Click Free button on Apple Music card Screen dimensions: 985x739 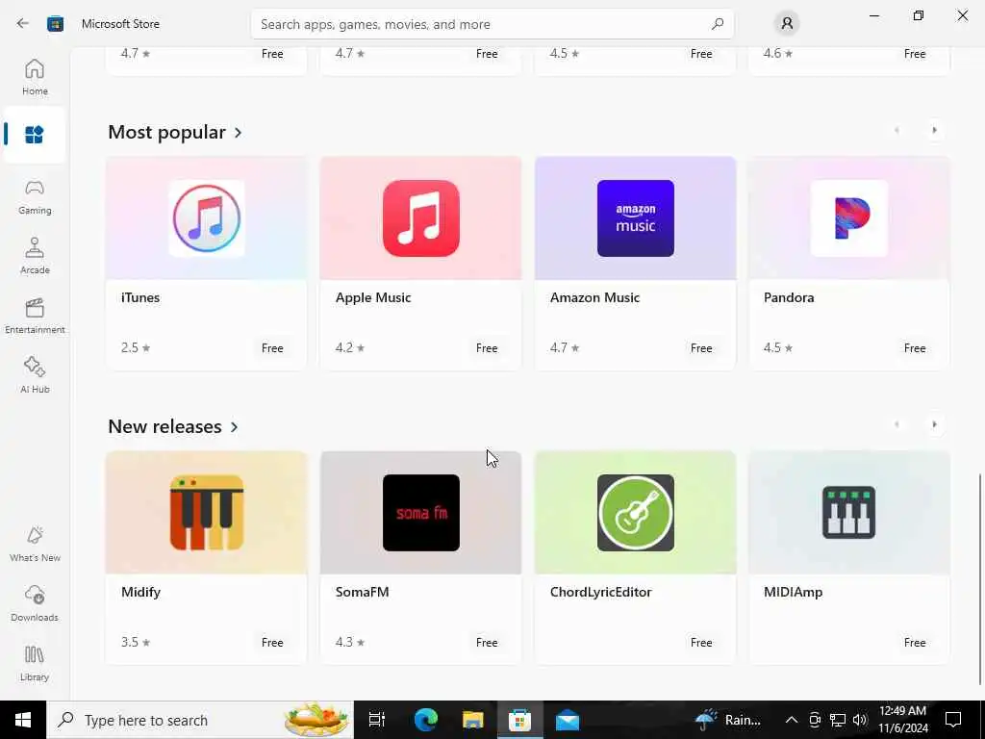click(486, 347)
